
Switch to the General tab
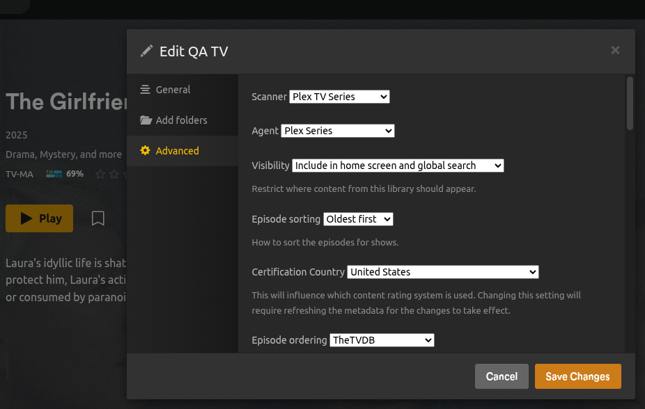coord(173,90)
